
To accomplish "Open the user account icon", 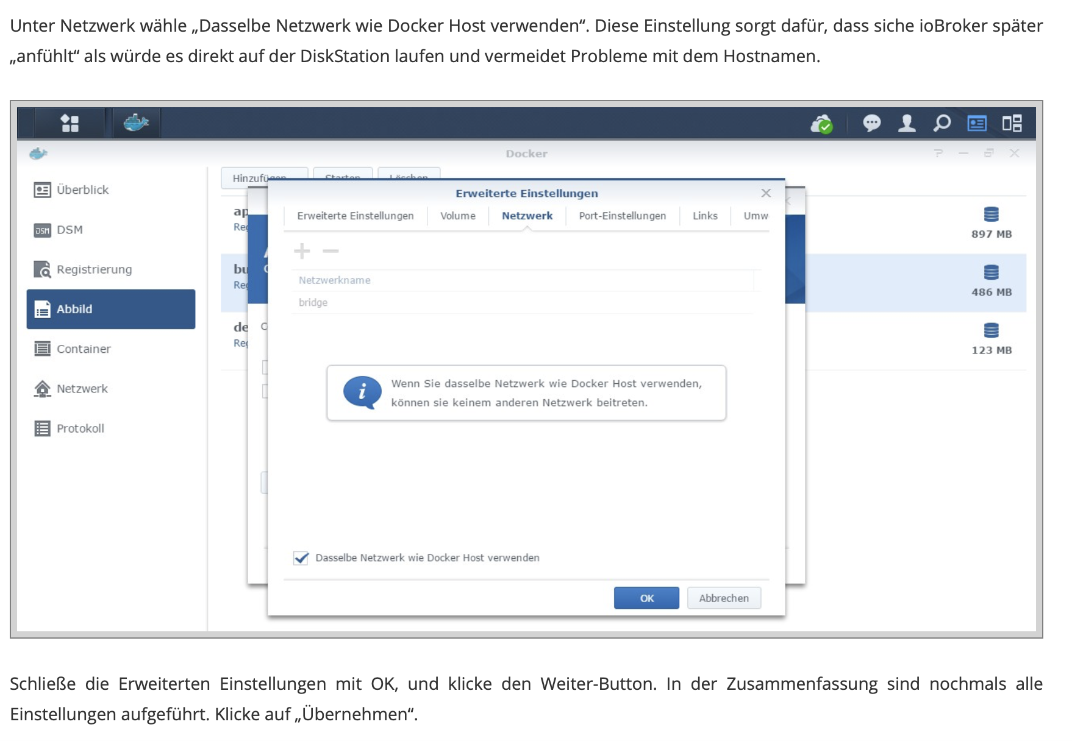I will [907, 124].
